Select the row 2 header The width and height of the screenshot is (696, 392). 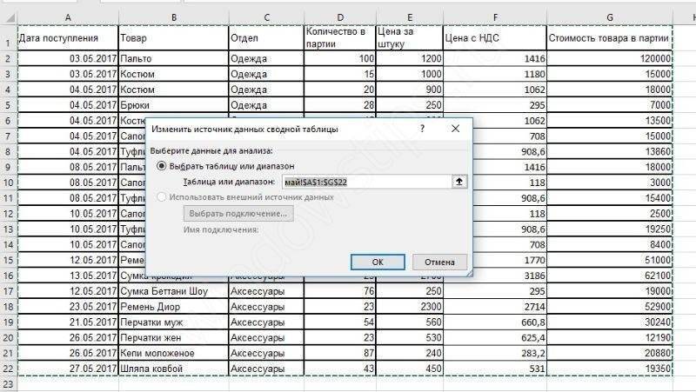[x=8, y=58]
